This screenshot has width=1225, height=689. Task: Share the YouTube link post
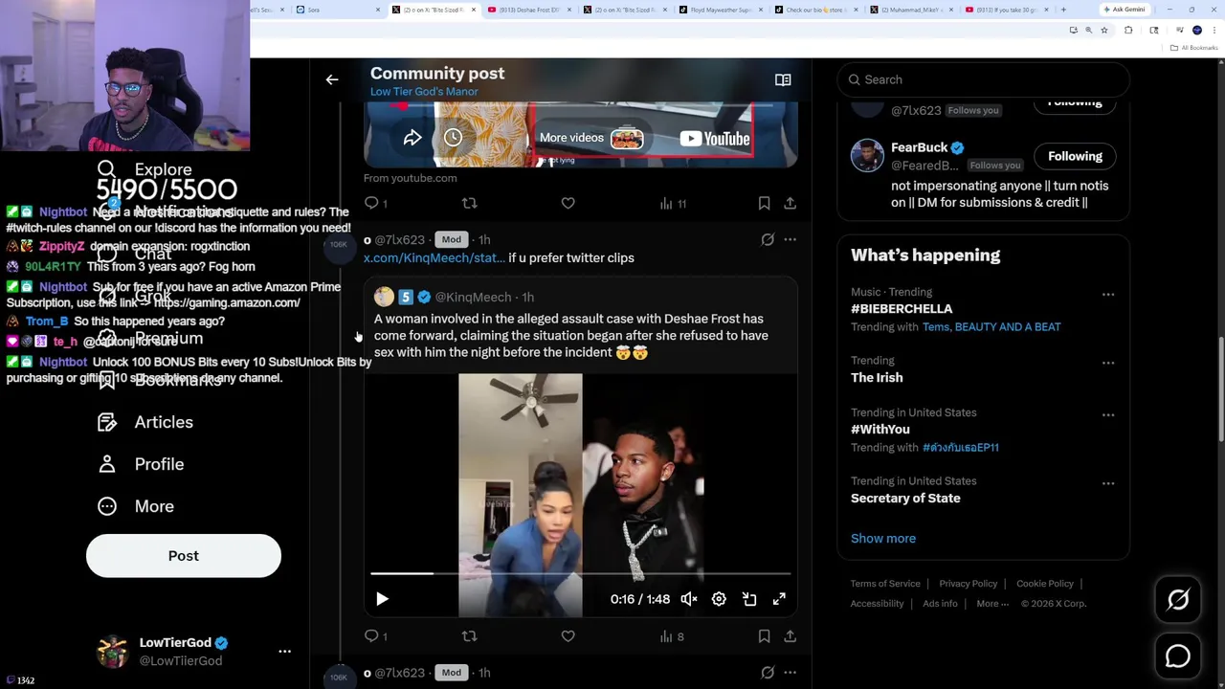pos(790,203)
